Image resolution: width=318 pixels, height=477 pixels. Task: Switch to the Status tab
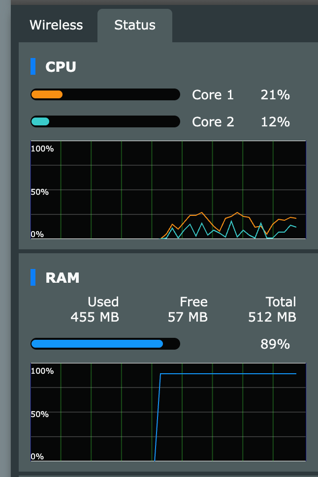click(134, 25)
